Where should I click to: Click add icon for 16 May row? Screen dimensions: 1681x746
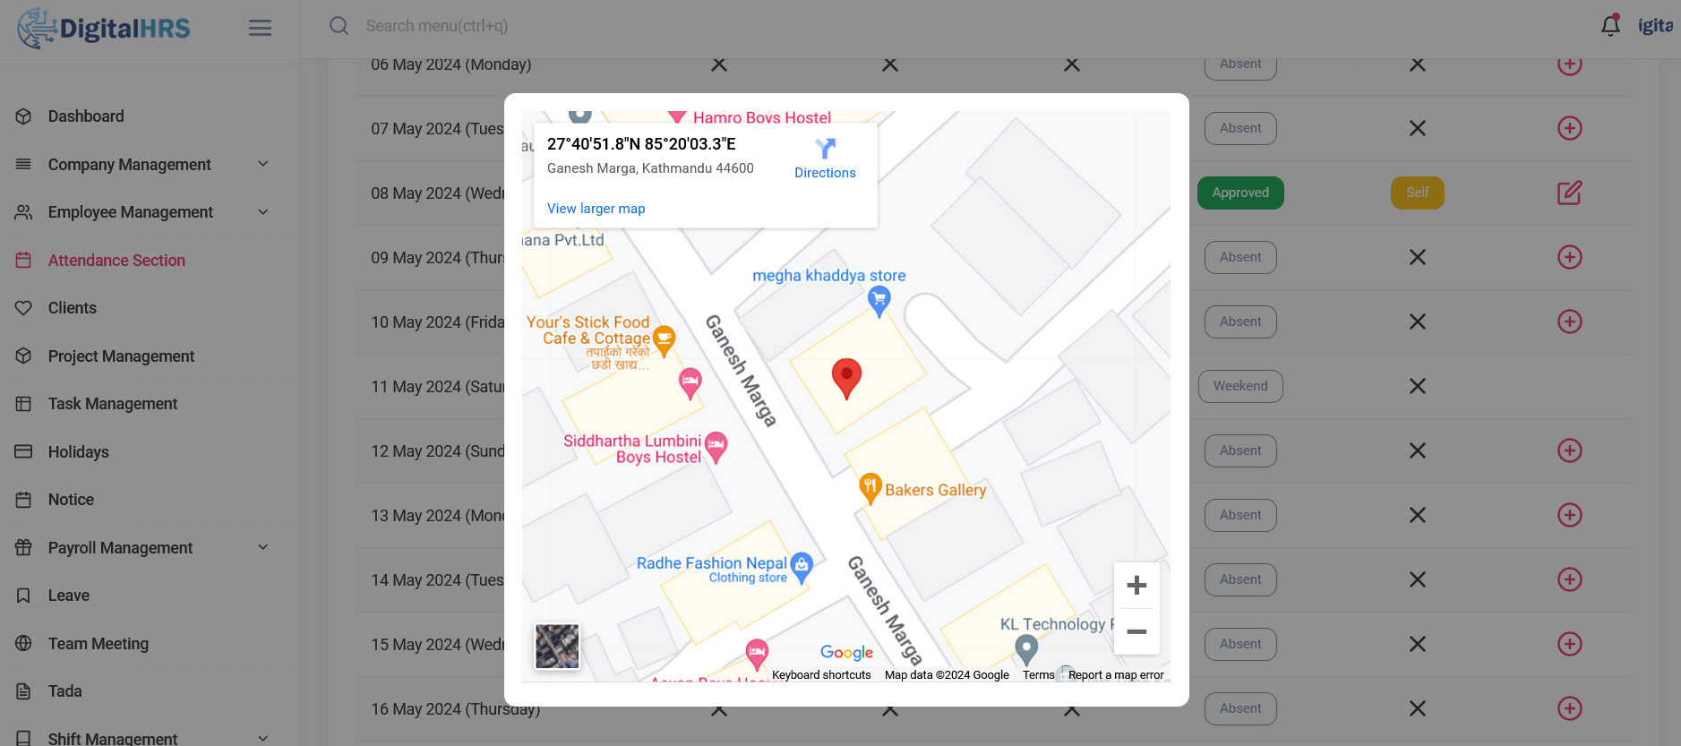pyautogui.click(x=1569, y=708)
